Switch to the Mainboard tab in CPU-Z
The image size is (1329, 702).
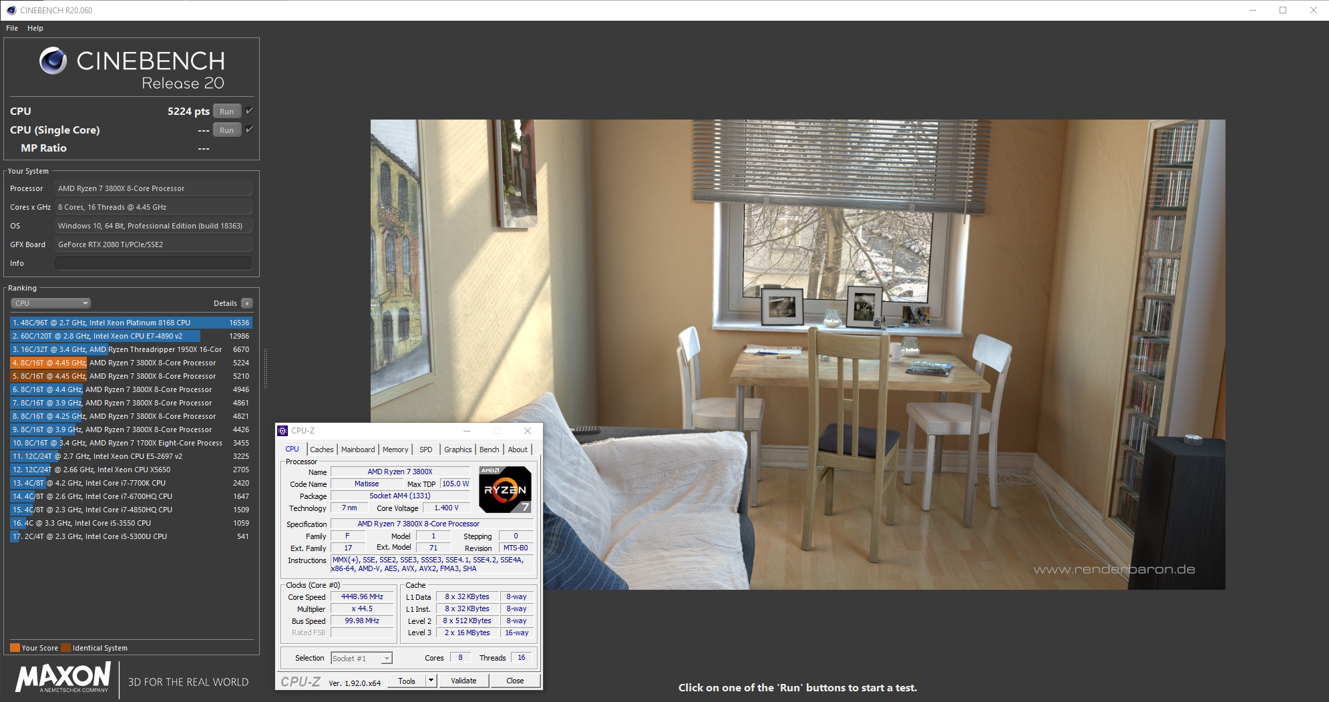click(x=358, y=450)
